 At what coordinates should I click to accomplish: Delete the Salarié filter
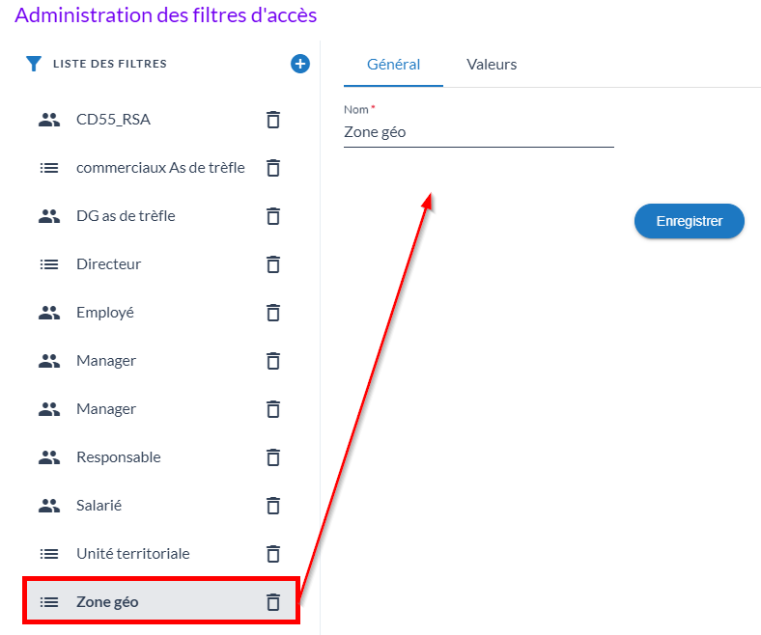tap(273, 506)
